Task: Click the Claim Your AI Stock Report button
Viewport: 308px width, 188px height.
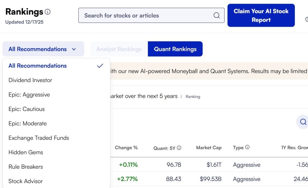Action: (x=261, y=15)
